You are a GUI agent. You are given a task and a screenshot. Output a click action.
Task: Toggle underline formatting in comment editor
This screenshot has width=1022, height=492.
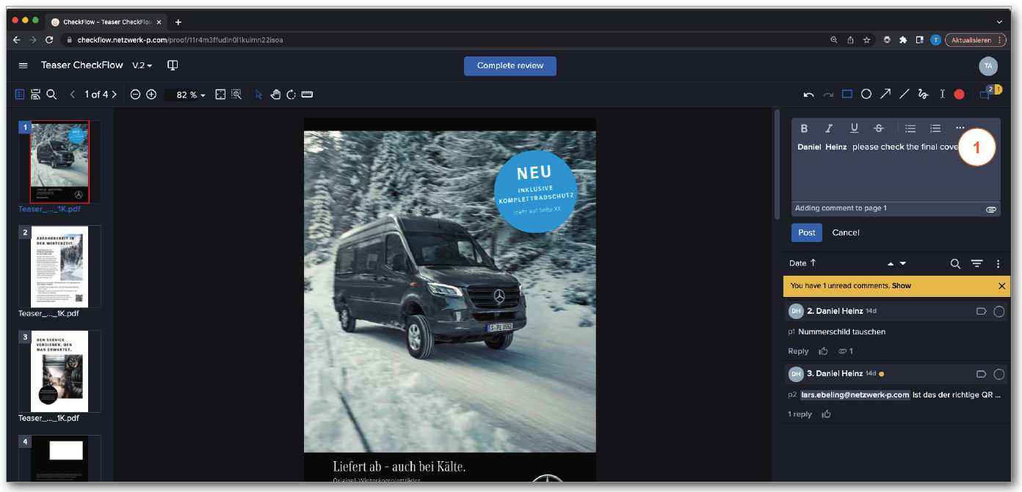(854, 128)
